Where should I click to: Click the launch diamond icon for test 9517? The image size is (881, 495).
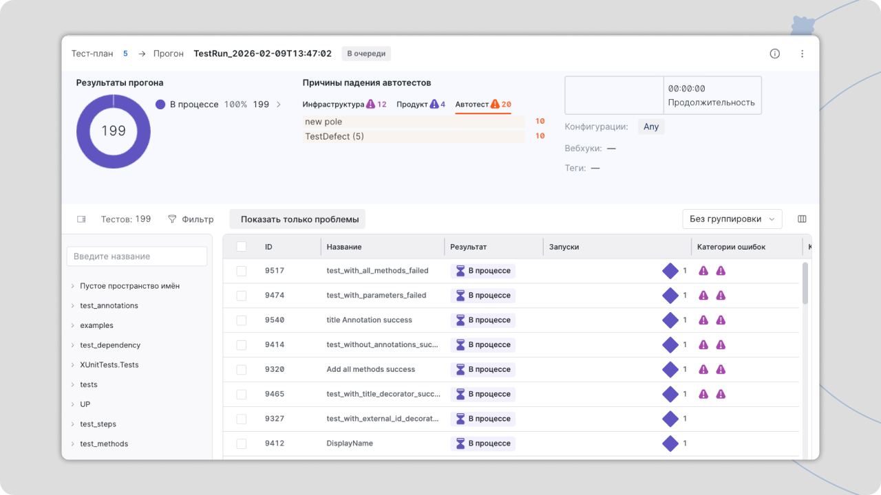pyautogui.click(x=670, y=271)
